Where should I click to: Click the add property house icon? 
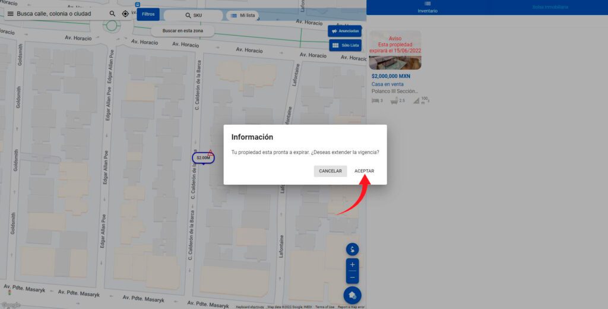352,295
